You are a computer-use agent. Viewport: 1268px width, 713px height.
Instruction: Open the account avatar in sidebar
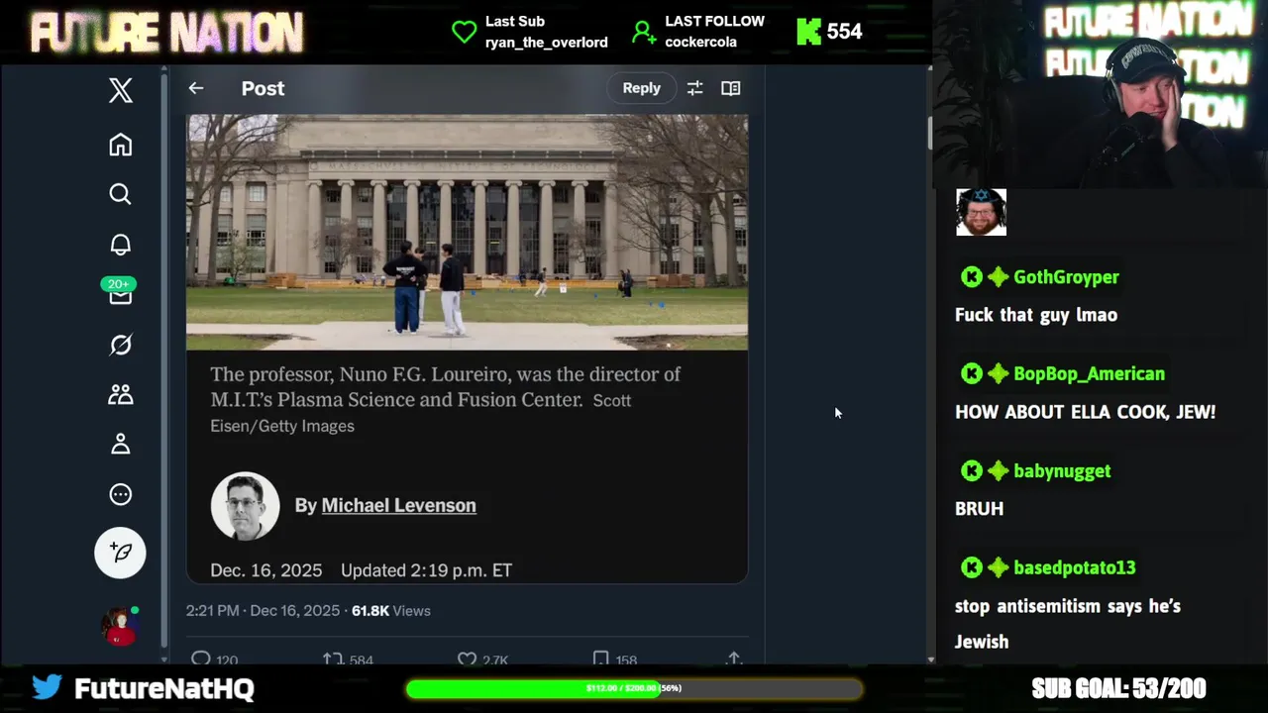point(120,626)
